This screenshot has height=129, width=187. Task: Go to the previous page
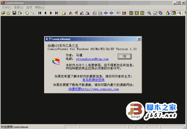tap(45, 13)
